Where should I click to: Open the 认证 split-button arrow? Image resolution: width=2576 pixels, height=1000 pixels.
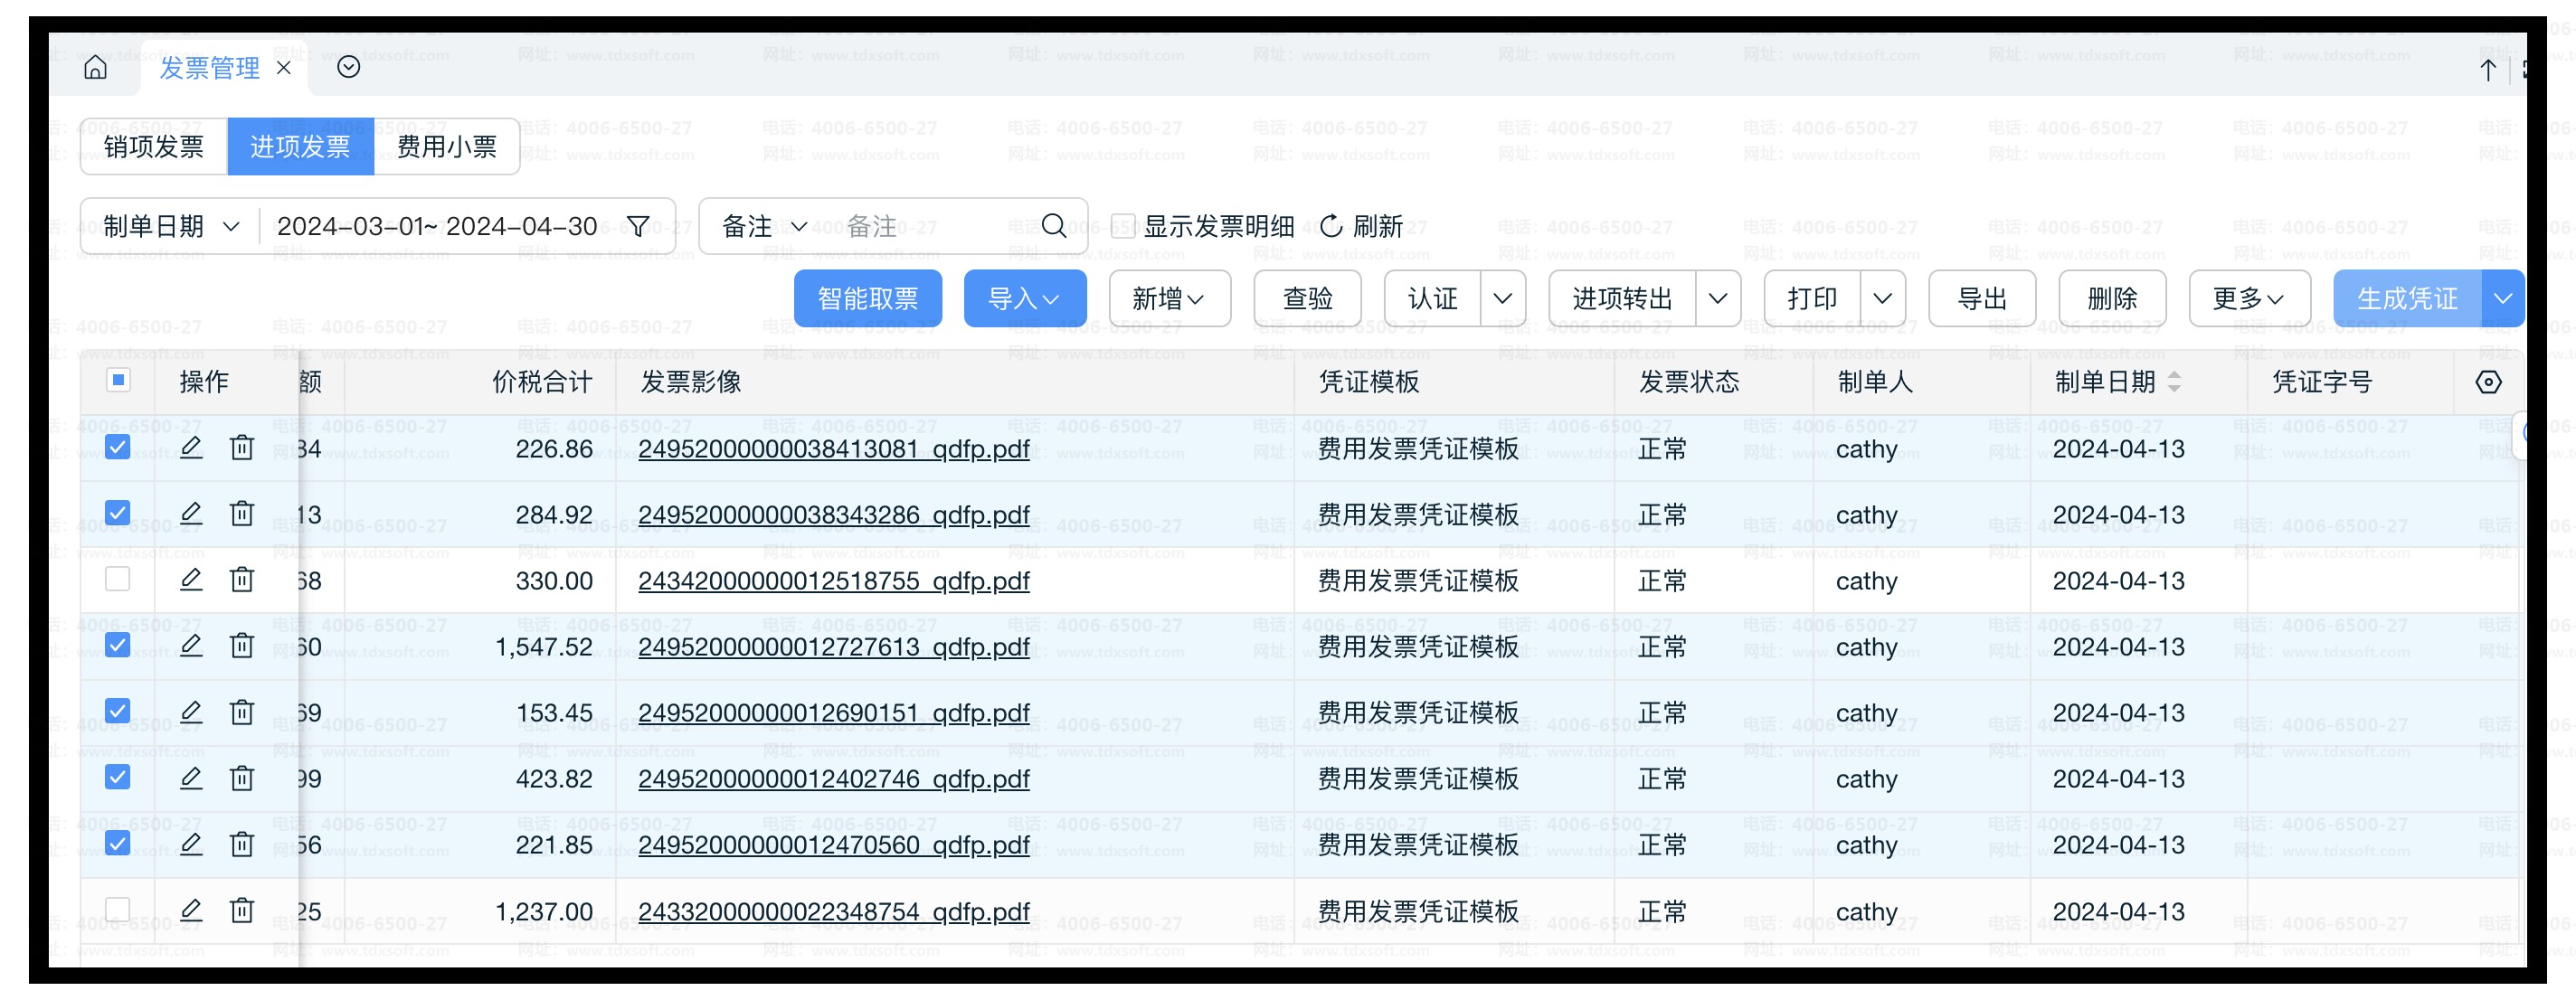point(1502,298)
